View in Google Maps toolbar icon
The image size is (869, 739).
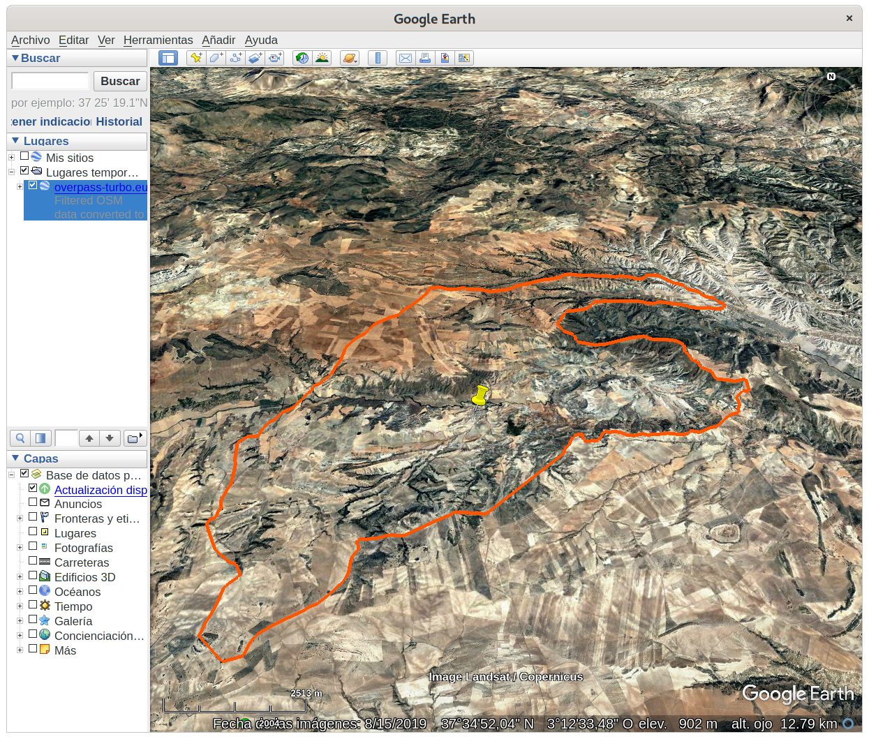tap(463, 58)
